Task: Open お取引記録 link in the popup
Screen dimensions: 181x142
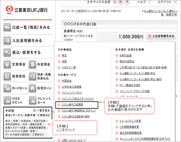Action: point(126,55)
